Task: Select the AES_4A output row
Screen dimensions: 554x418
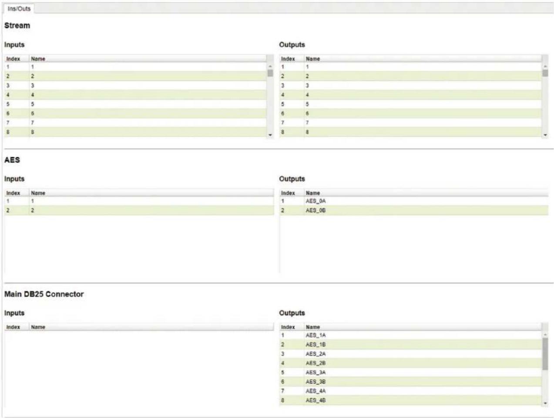Action: coord(410,391)
